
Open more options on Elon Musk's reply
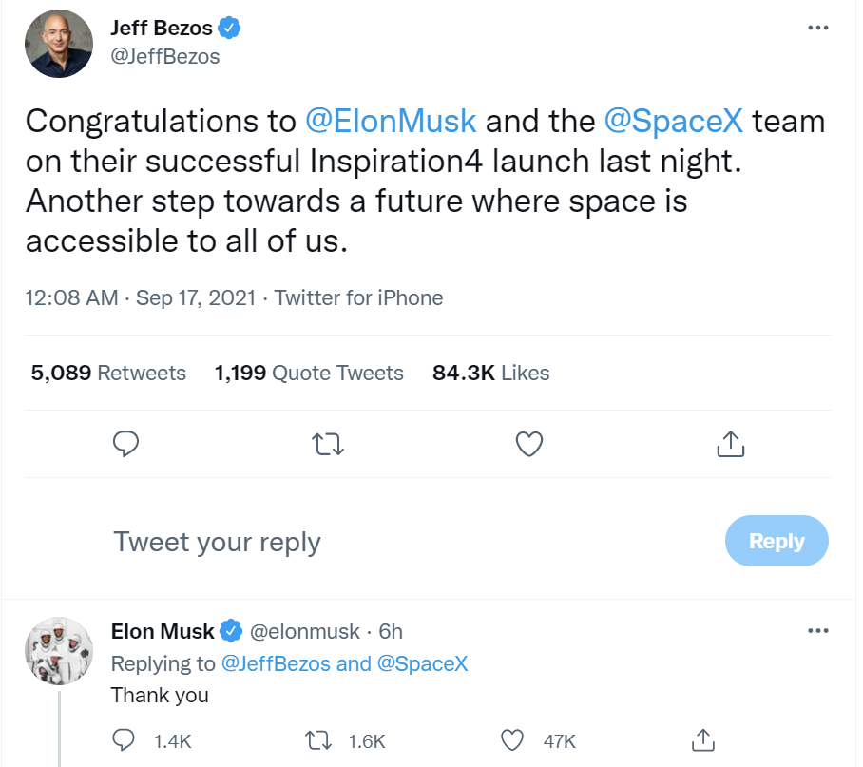(x=817, y=631)
